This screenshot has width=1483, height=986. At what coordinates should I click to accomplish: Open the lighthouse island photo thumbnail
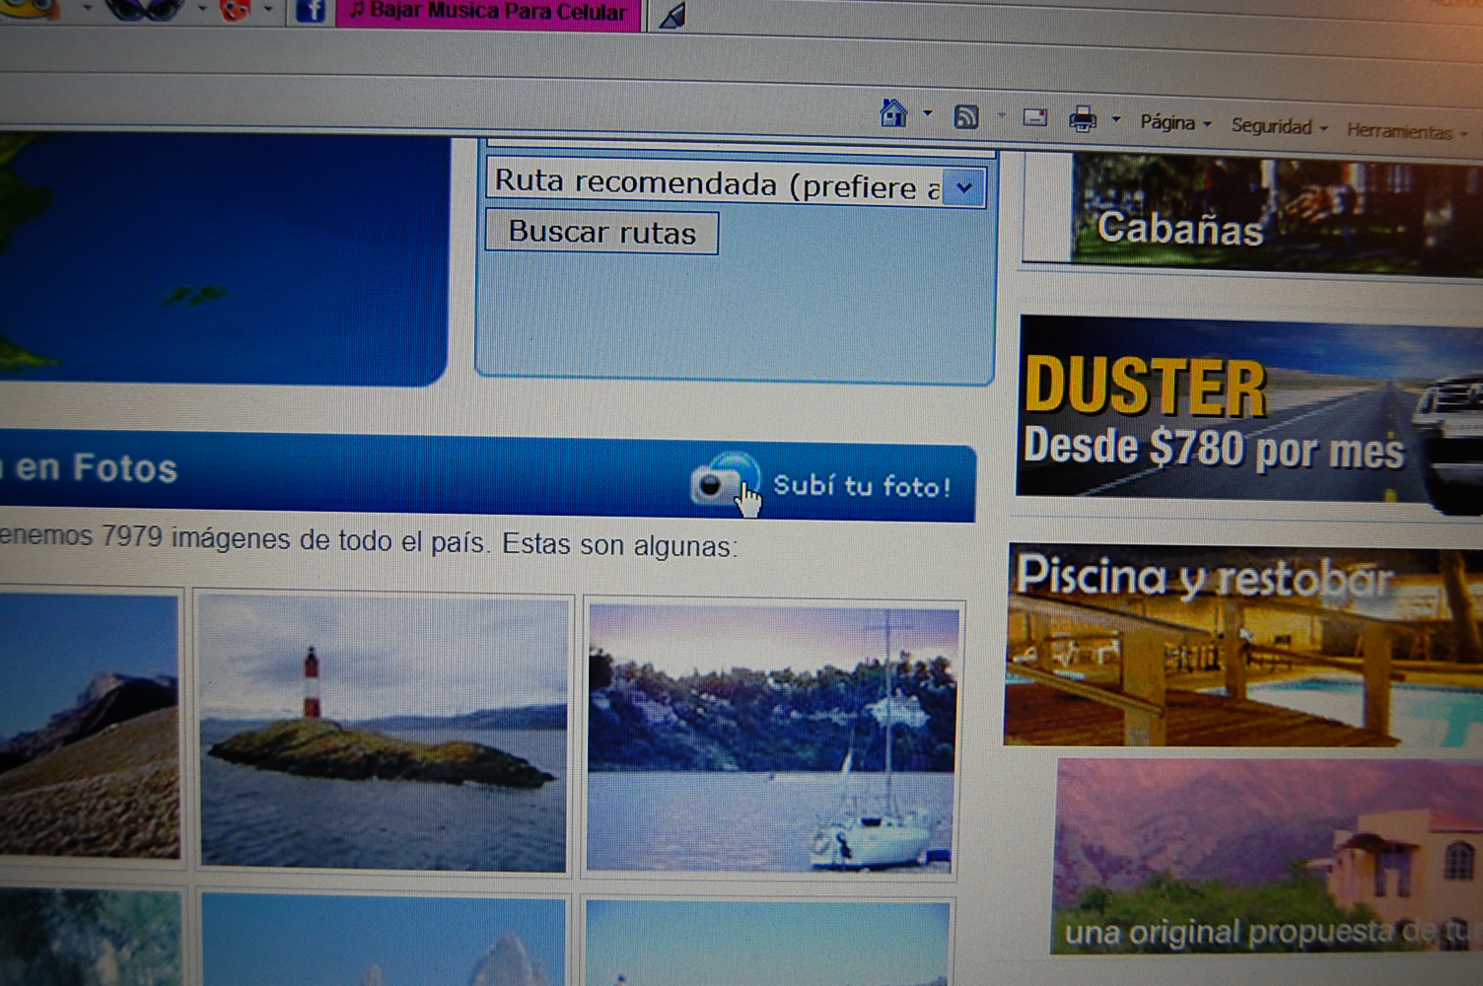pos(384,734)
